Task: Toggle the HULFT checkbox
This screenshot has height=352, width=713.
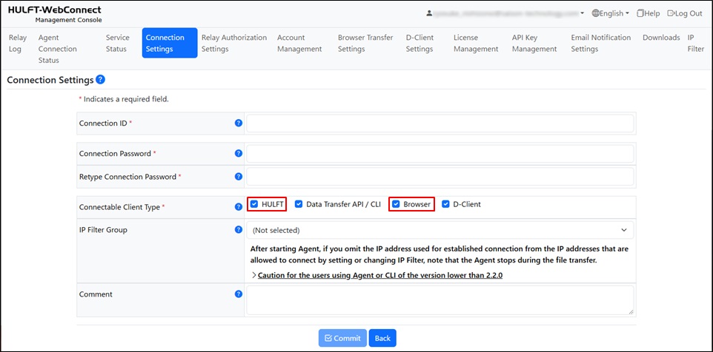Action: pos(253,204)
